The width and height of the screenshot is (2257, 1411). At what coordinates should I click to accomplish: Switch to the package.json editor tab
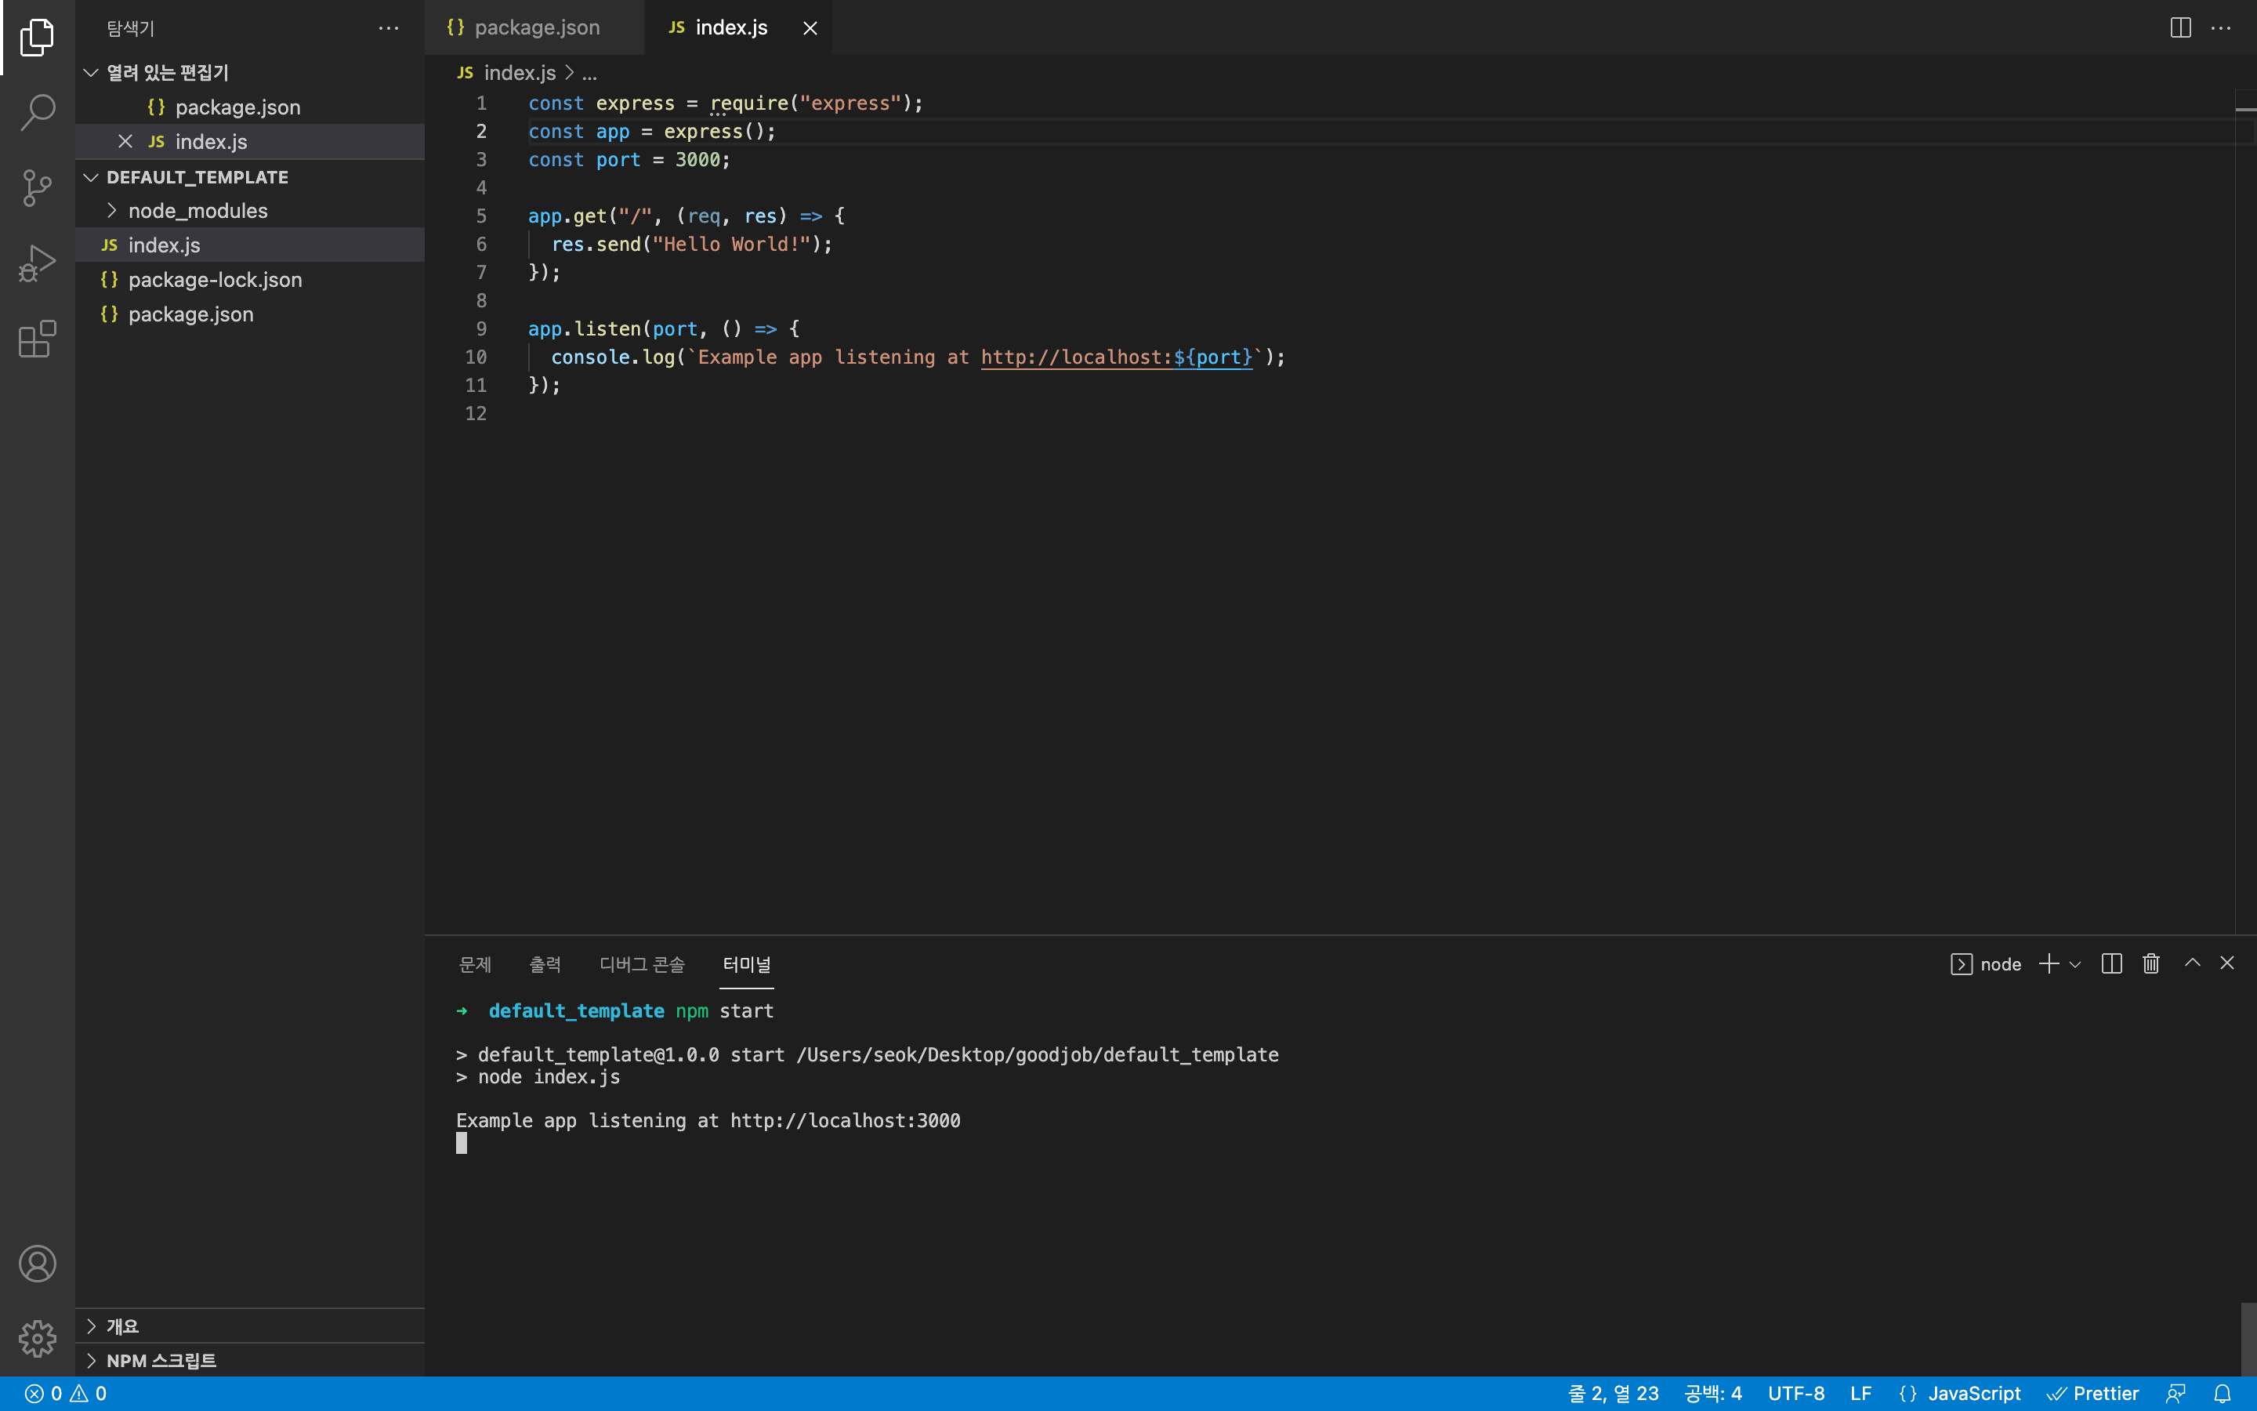534,28
